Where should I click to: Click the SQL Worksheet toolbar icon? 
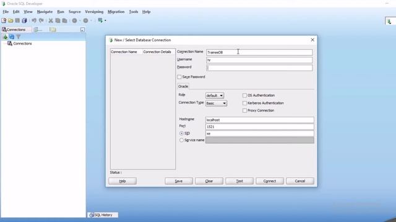pyautogui.click(x=100, y=20)
